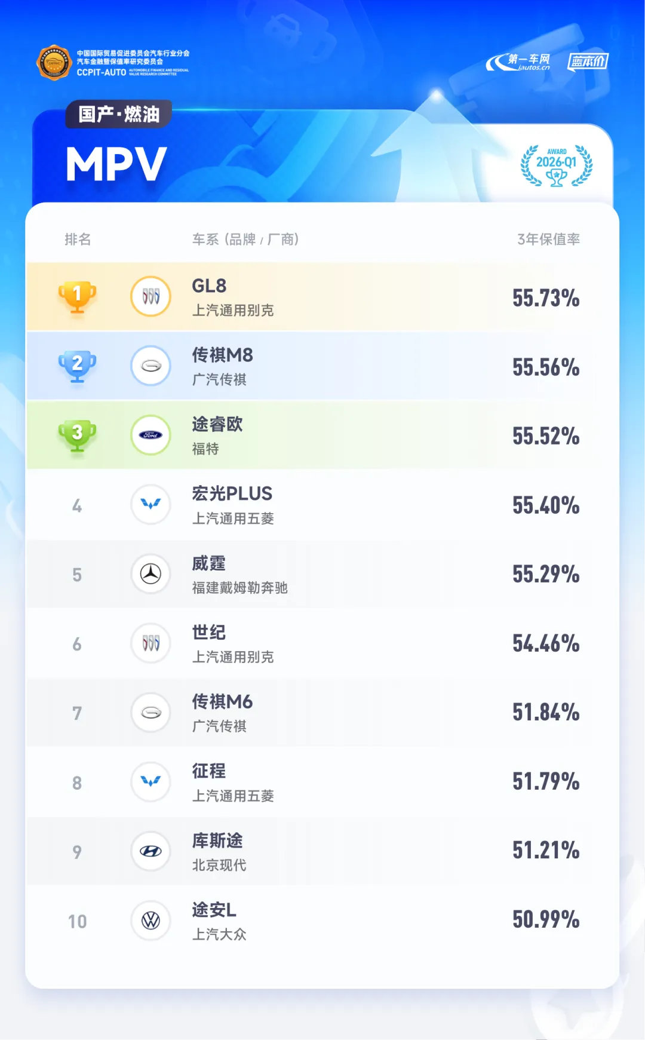The height and width of the screenshot is (1040, 645).
Task: Click the green third-place trophy icon
Action: pos(77,435)
